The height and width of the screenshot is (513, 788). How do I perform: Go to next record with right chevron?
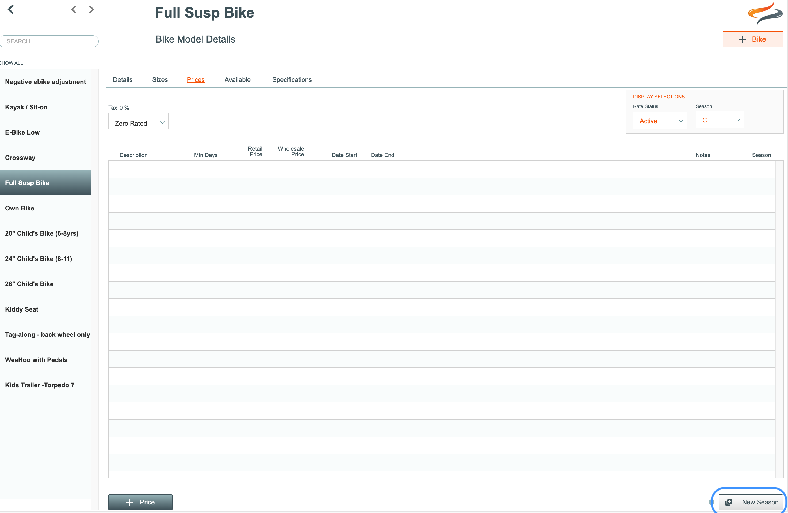click(91, 9)
